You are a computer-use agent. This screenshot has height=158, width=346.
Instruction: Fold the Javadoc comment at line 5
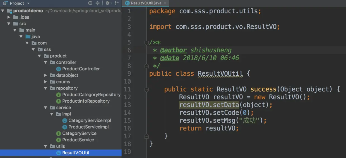146,43
